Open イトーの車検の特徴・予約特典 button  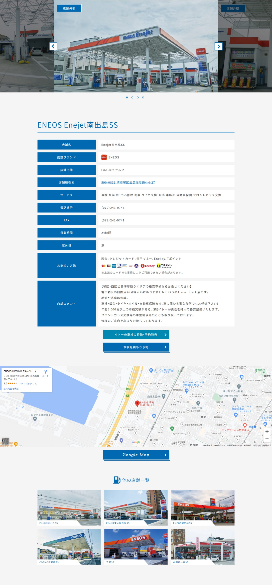136,335
